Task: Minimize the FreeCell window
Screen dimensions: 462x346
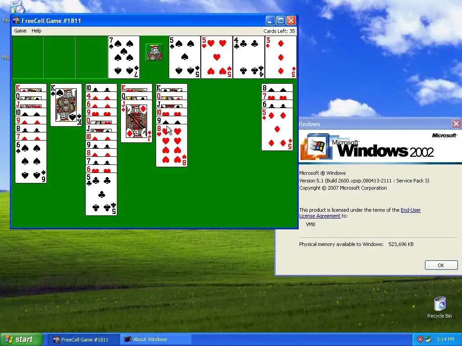Action: (270, 21)
